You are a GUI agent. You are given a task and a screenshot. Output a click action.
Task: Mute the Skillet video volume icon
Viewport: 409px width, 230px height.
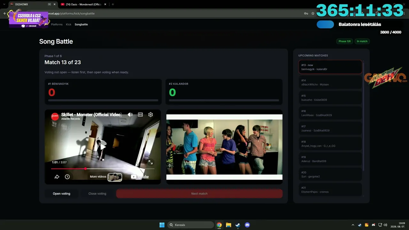(x=130, y=114)
